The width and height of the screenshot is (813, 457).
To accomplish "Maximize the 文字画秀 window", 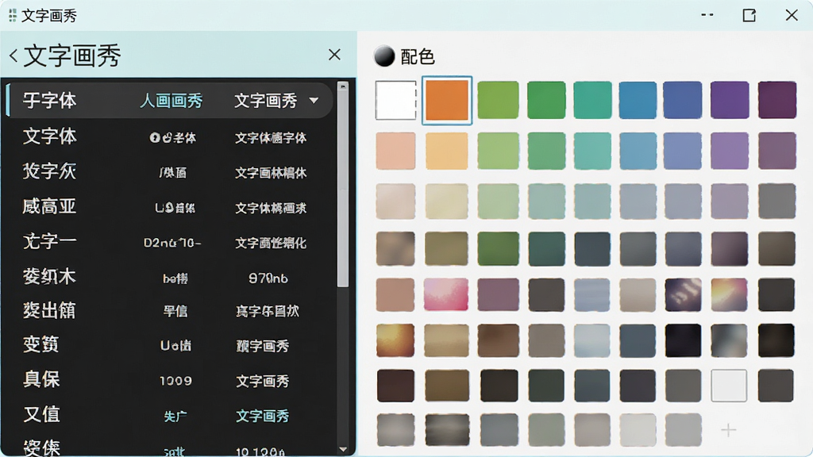I will pyautogui.click(x=749, y=15).
